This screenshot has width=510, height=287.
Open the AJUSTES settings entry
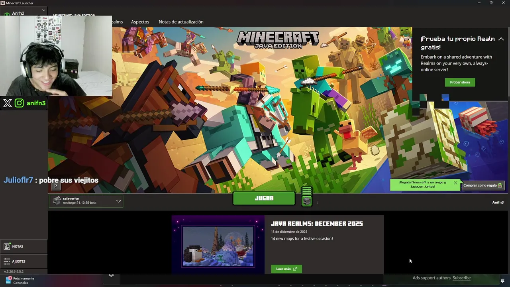[24, 261]
